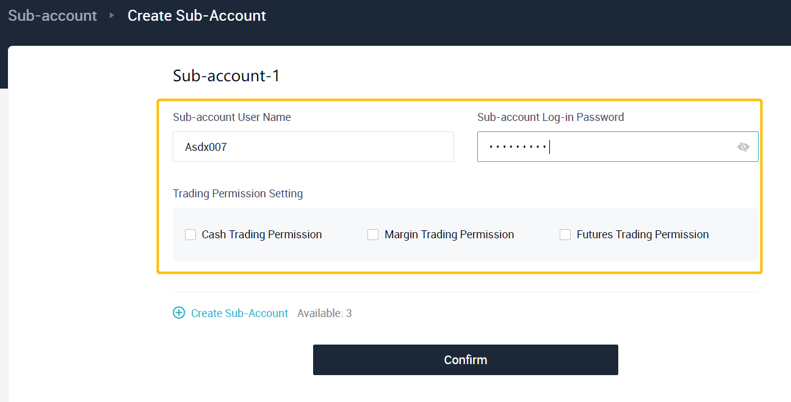Click the plus circle icon to add a sub-account
The height and width of the screenshot is (402, 791).
point(179,313)
